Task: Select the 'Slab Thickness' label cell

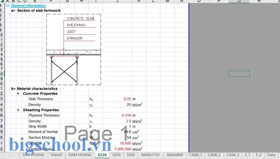Action: 41,99
